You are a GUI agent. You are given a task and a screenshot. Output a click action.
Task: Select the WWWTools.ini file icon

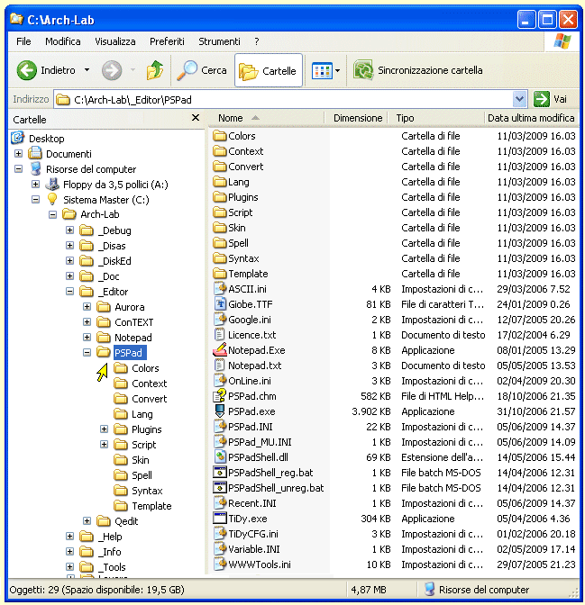[220, 564]
